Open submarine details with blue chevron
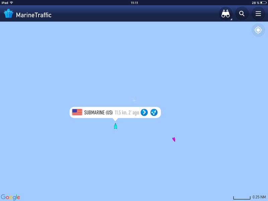 [144, 112]
